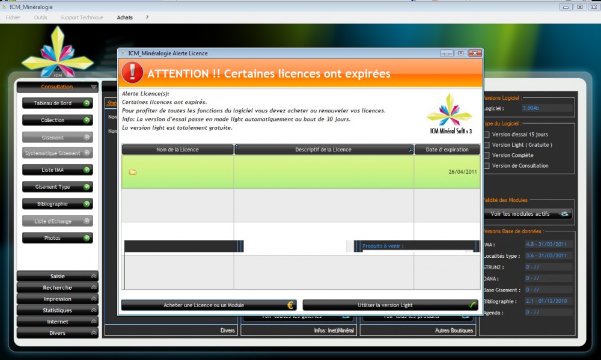Viewport: 601px width, 360px height.
Task: Tick Version d'essai 15 jours checkbox
Action: (x=487, y=135)
